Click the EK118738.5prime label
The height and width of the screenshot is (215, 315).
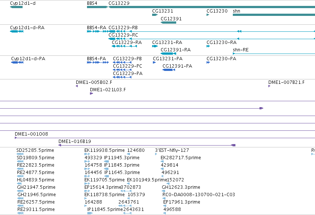point(104,195)
